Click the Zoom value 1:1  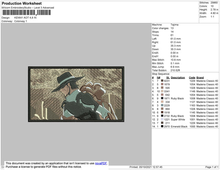pyautogui.click(x=212, y=17)
